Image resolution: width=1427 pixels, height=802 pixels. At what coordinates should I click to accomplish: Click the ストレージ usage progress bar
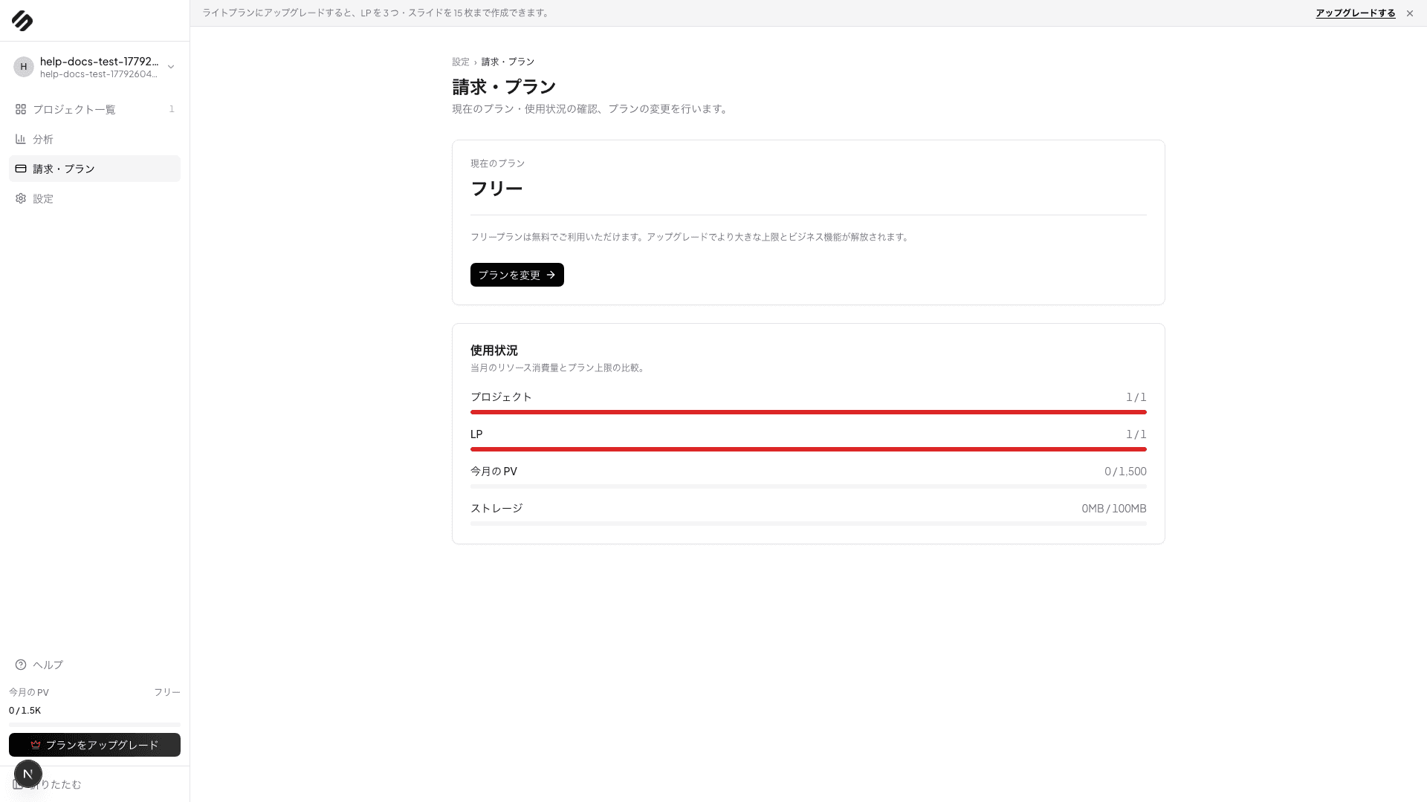coord(808,524)
